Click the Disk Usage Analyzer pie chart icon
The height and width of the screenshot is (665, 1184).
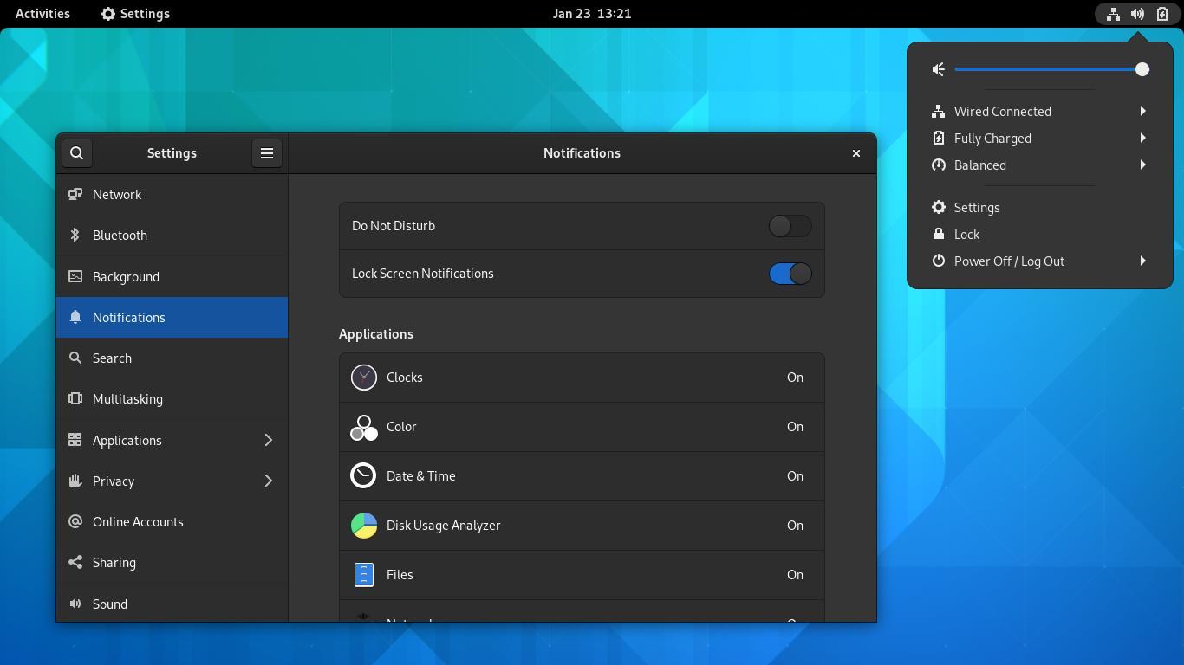click(x=363, y=525)
